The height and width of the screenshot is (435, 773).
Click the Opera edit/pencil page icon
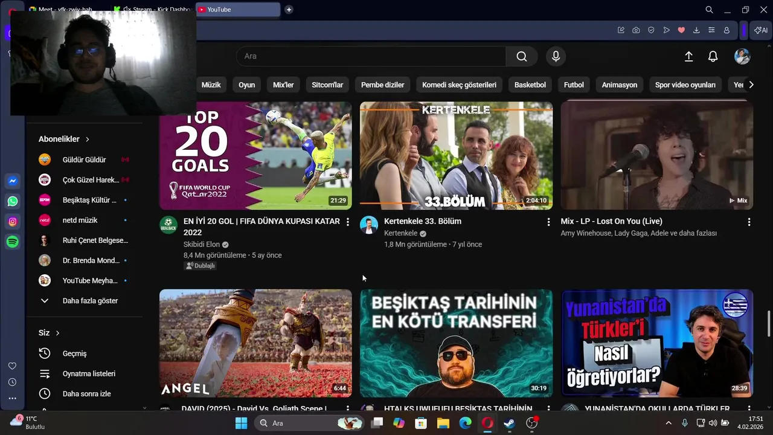pos(621,30)
